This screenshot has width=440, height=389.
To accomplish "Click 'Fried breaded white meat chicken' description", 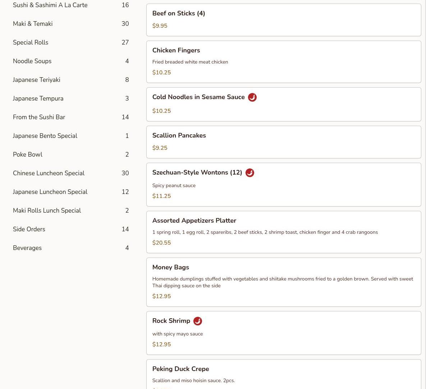I will (190, 62).
